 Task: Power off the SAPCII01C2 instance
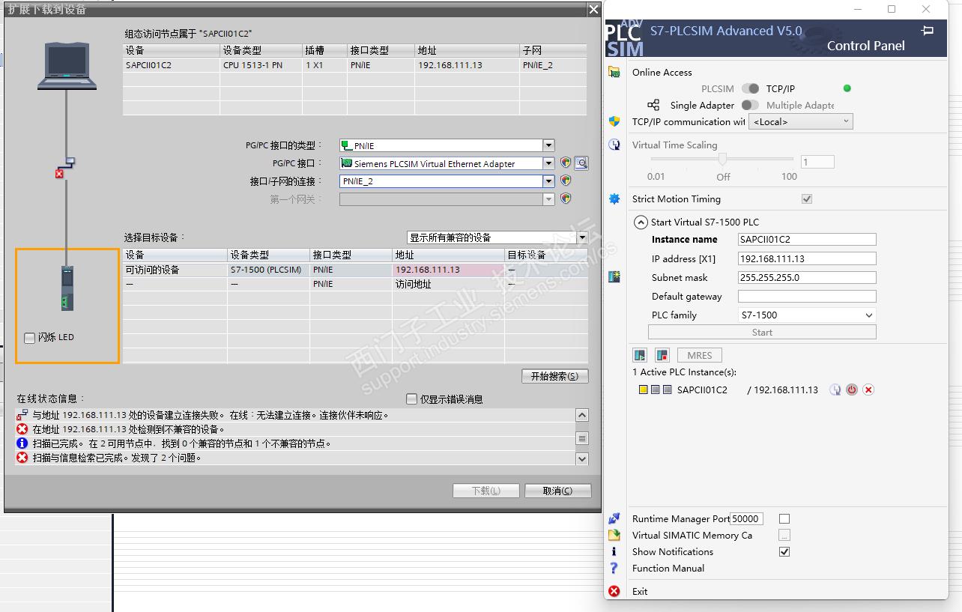point(852,390)
